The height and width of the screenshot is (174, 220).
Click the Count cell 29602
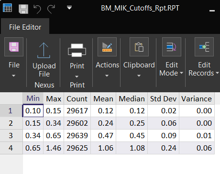point(77,123)
